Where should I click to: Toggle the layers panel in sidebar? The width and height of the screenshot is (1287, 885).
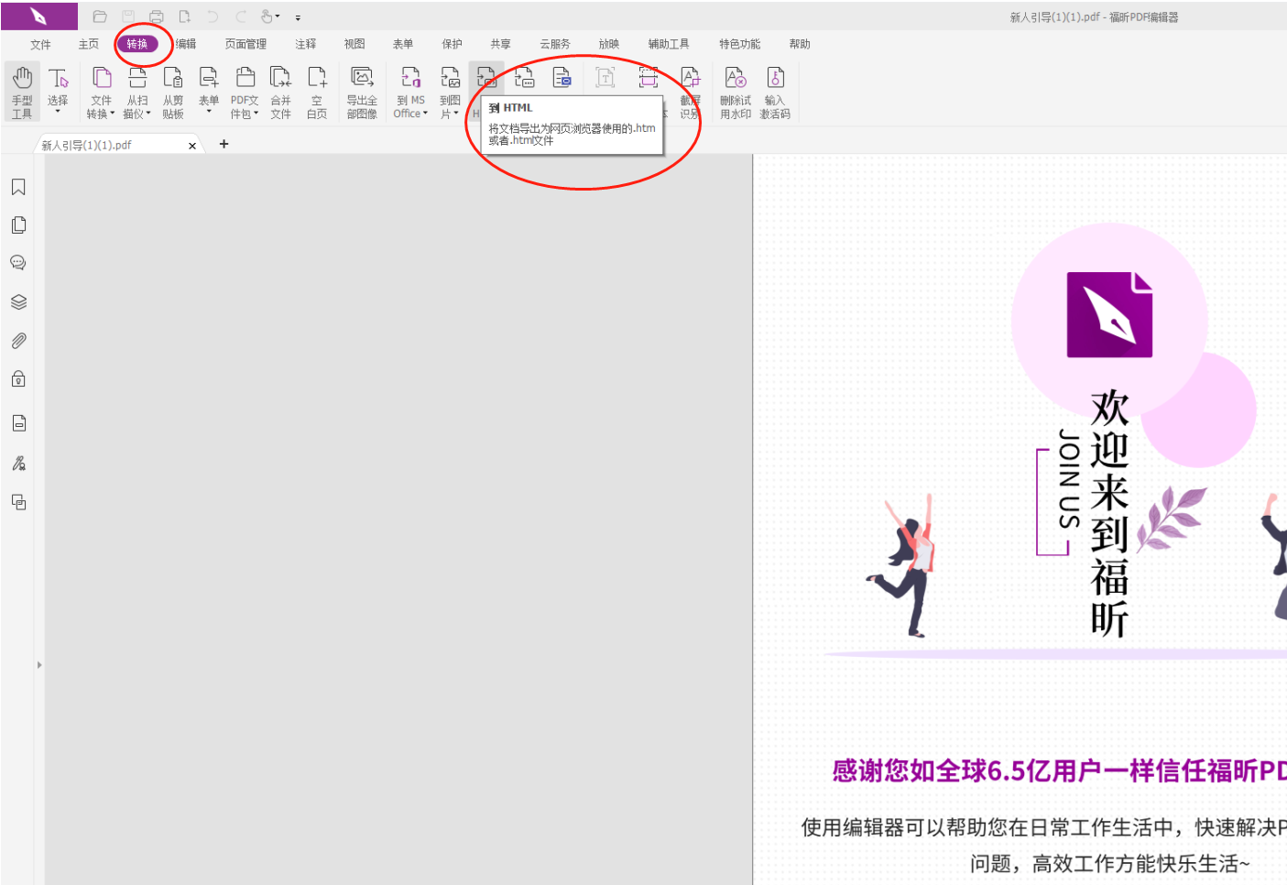tap(18, 301)
